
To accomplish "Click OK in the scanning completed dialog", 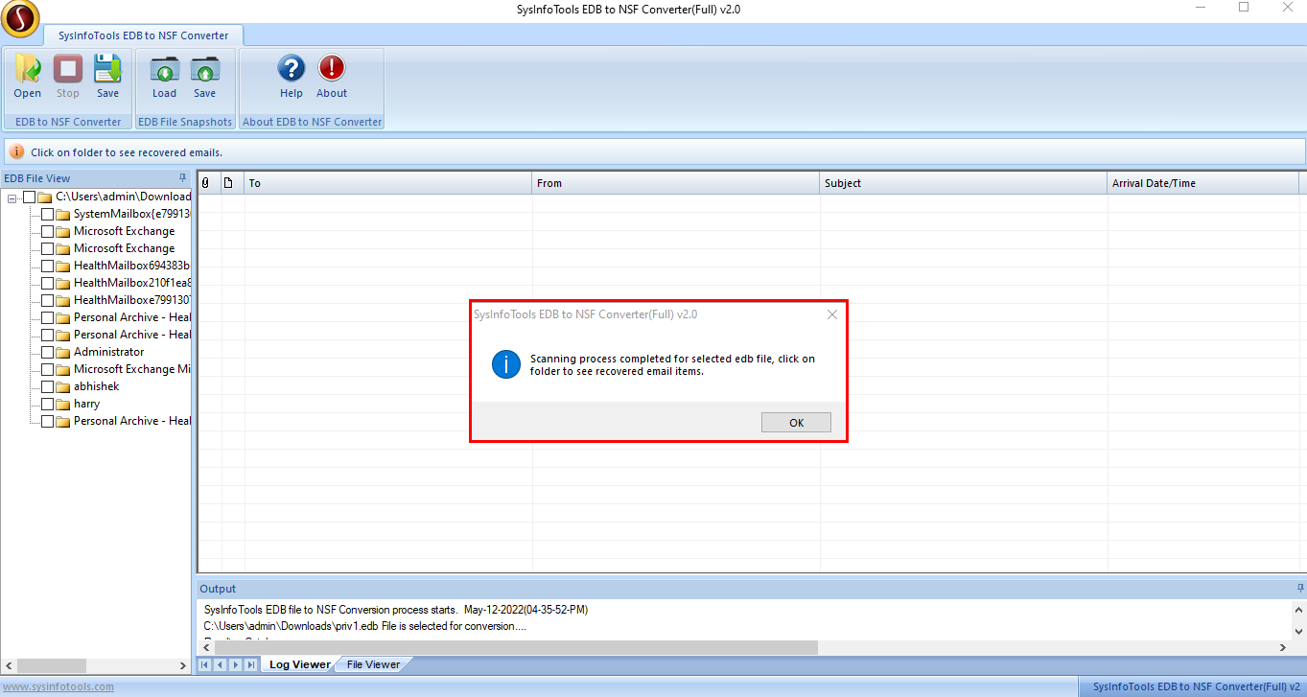I will [796, 423].
